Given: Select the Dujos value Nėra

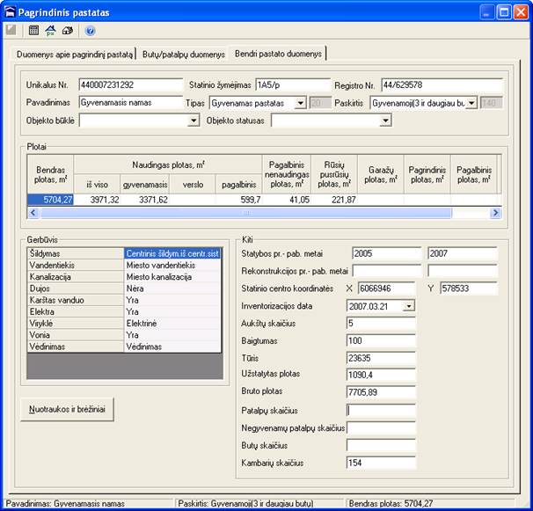Looking at the screenshot, I should [x=172, y=288].
